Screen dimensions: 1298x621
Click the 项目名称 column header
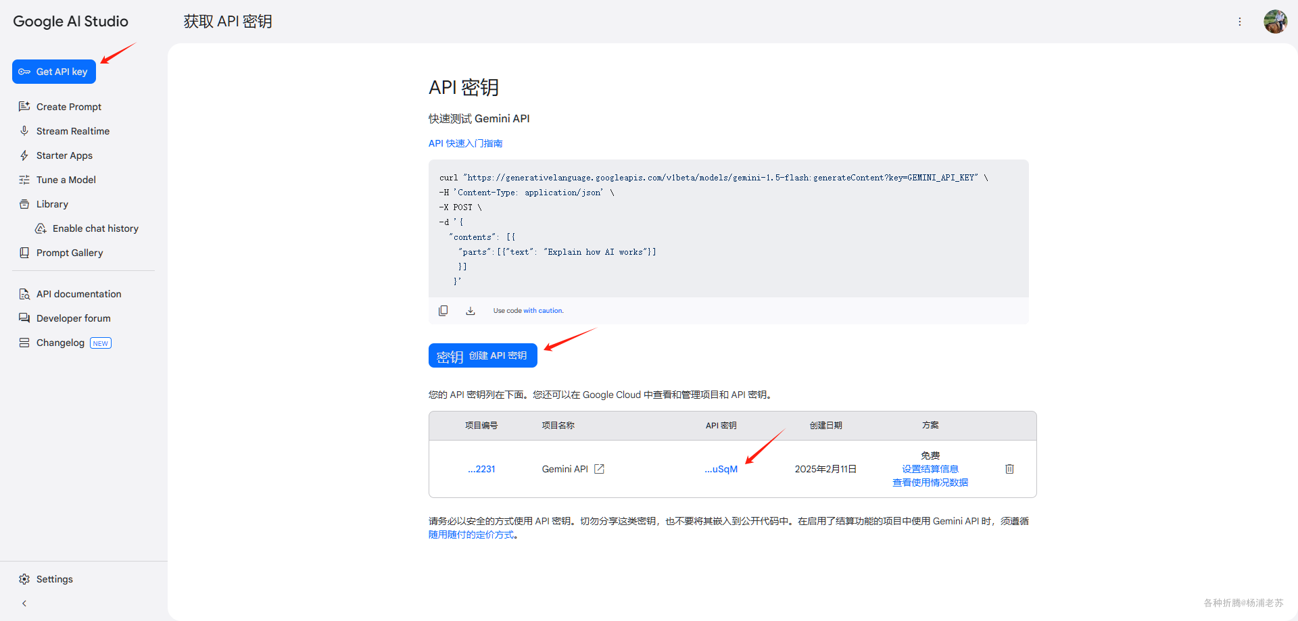click(558, 426)
